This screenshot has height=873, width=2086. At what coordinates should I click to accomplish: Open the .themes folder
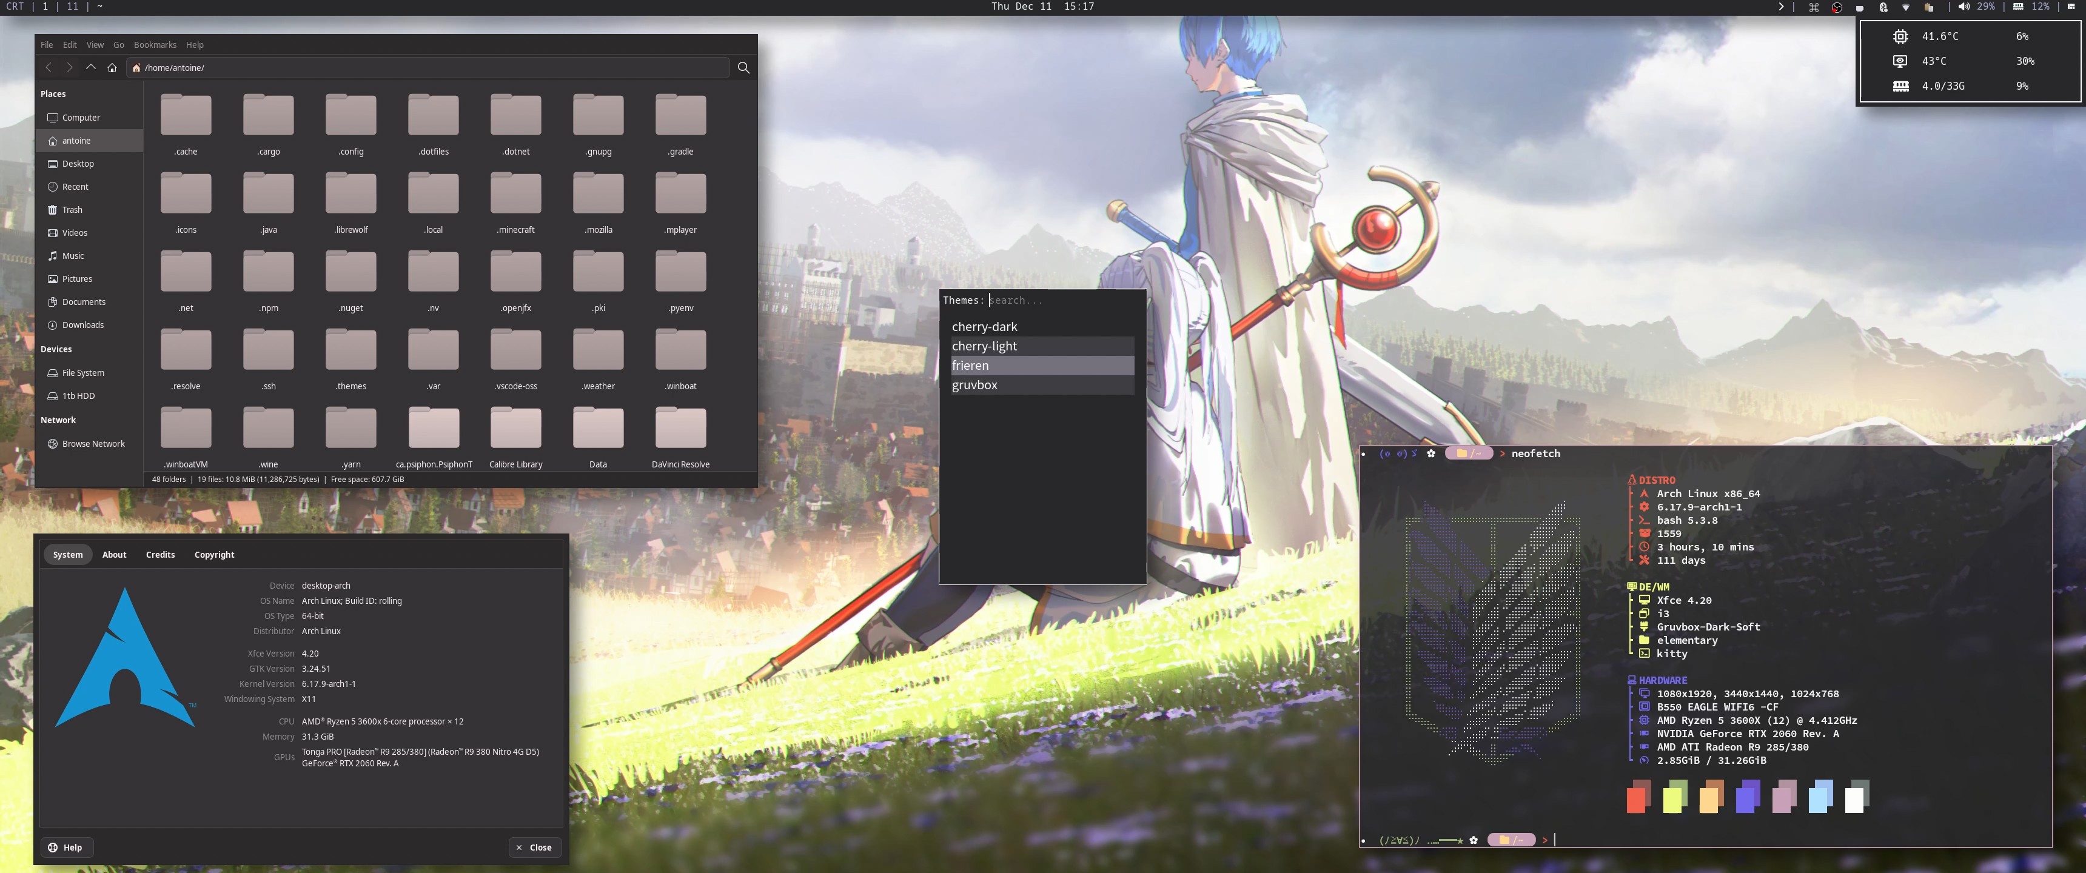(350, 359)
